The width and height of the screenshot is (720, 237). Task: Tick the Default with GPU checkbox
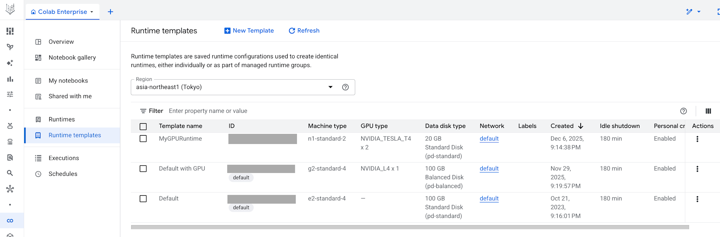143,169
